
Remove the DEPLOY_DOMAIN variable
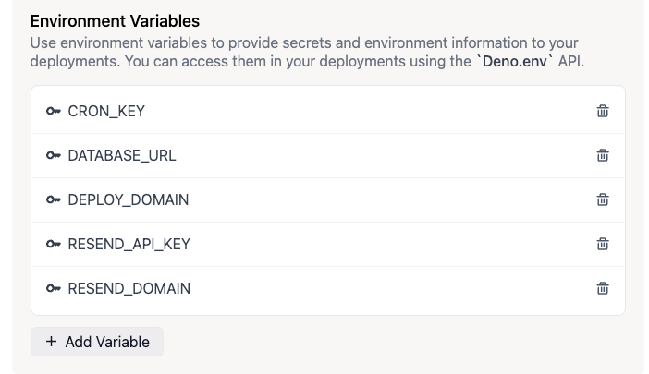603,199
